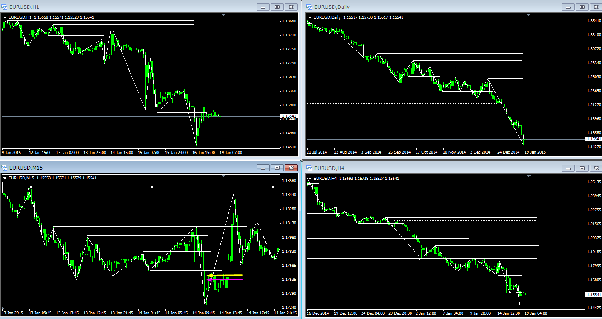The width and height of the screenshot is (602, 319).
Task: Open the triangle menu next to EURUSD,M15 label
Action: pos(5,178)
